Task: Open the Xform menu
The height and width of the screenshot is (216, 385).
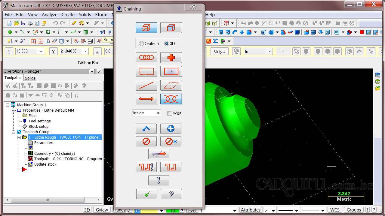Action: tap(101, 14)
